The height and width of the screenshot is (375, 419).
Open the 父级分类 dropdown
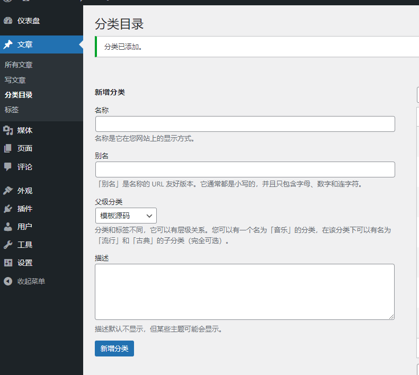[126, 216]
